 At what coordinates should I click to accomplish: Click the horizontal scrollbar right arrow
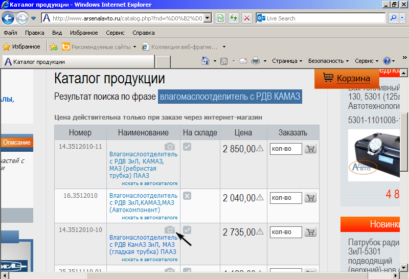coord(396,275)
